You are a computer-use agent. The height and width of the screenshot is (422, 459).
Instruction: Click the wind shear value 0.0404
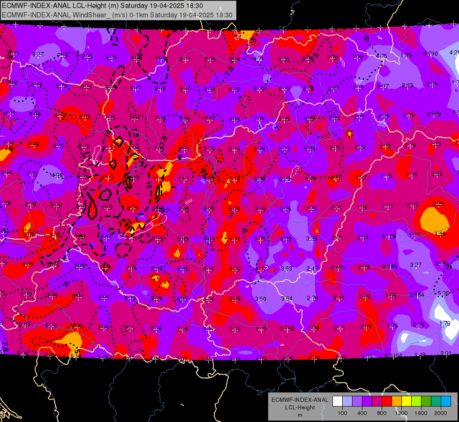393,356
